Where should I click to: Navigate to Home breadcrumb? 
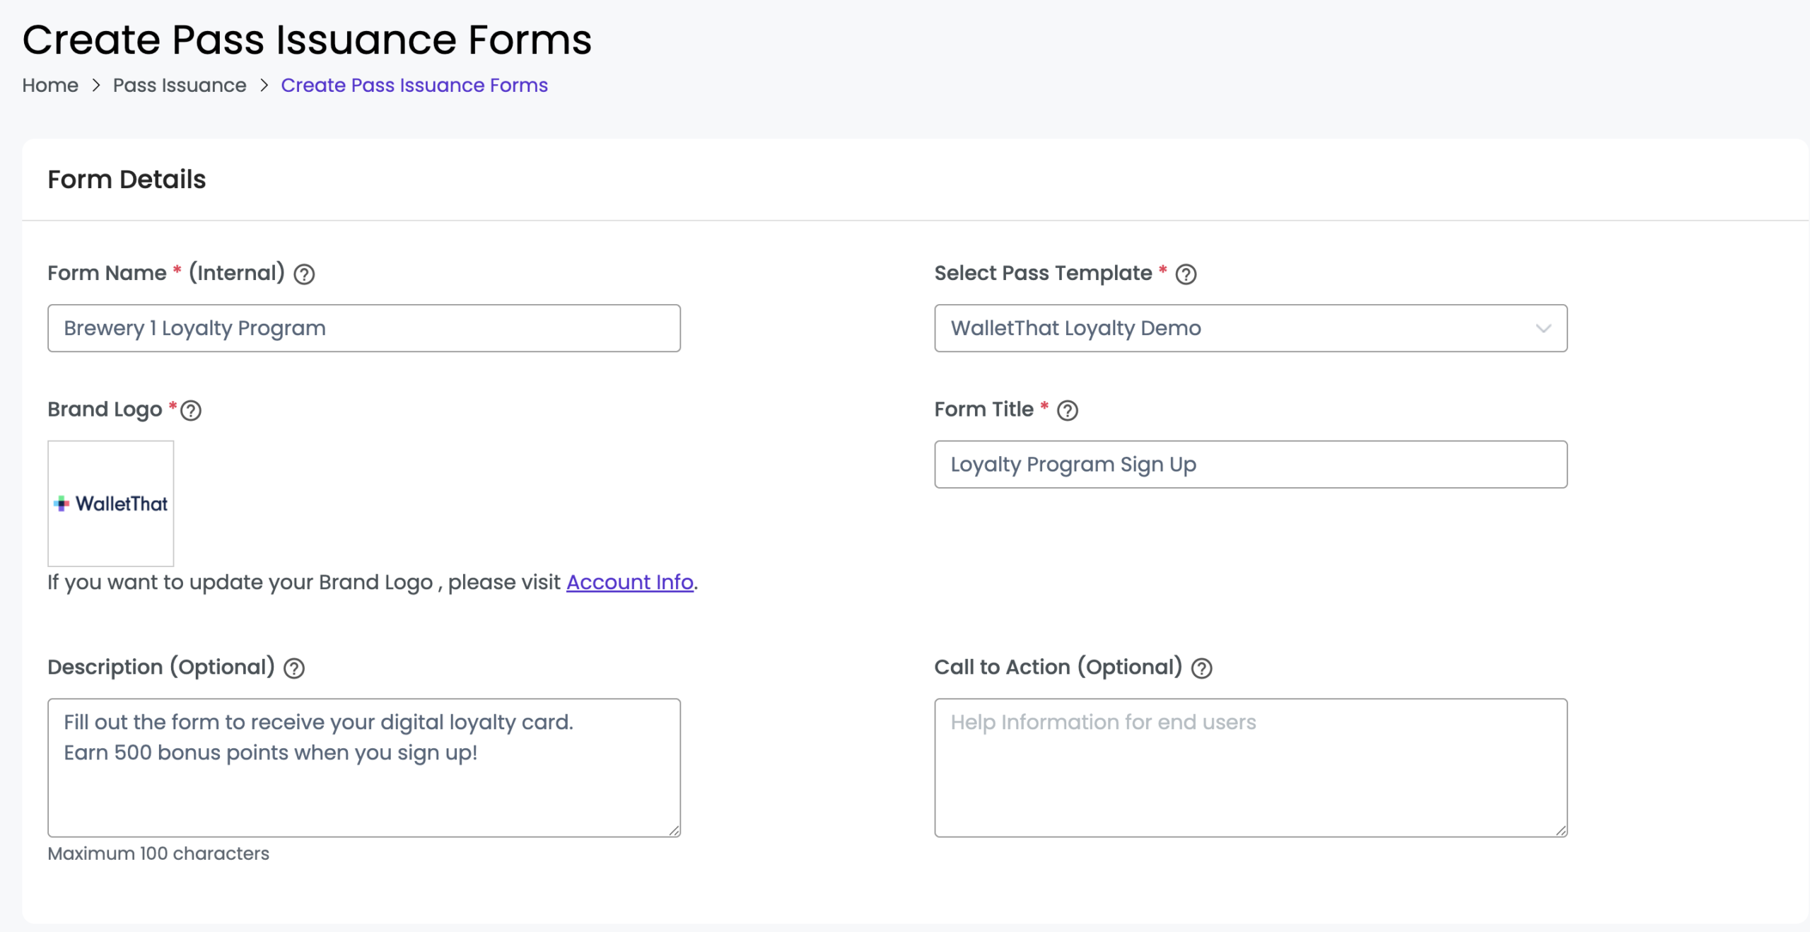50,85
